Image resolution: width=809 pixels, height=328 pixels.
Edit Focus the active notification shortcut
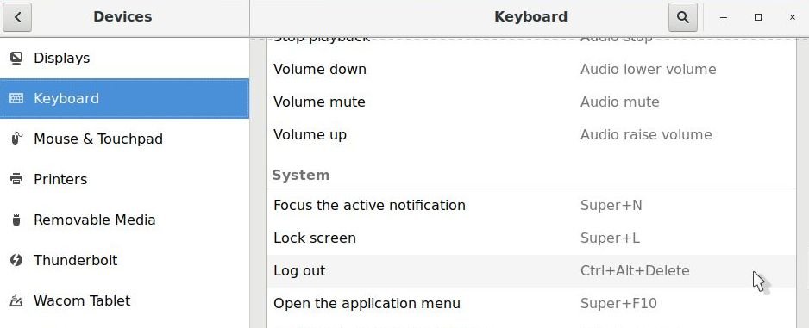(x=531, y=205)
